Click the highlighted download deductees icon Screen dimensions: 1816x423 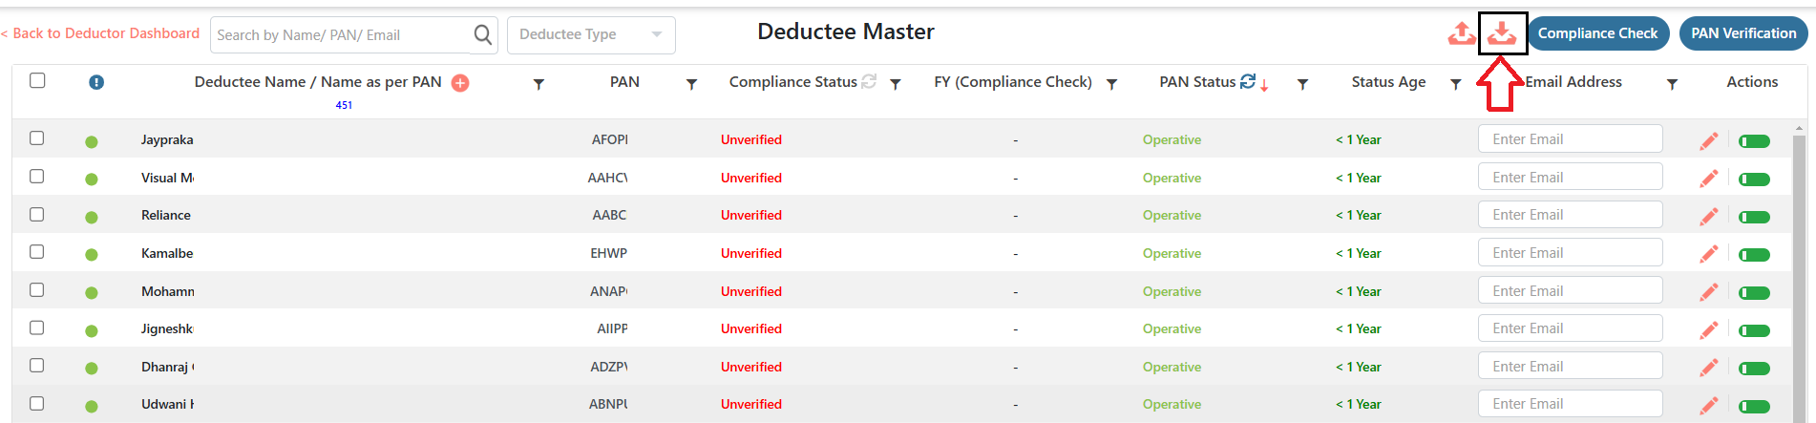tap(1502, 33)
